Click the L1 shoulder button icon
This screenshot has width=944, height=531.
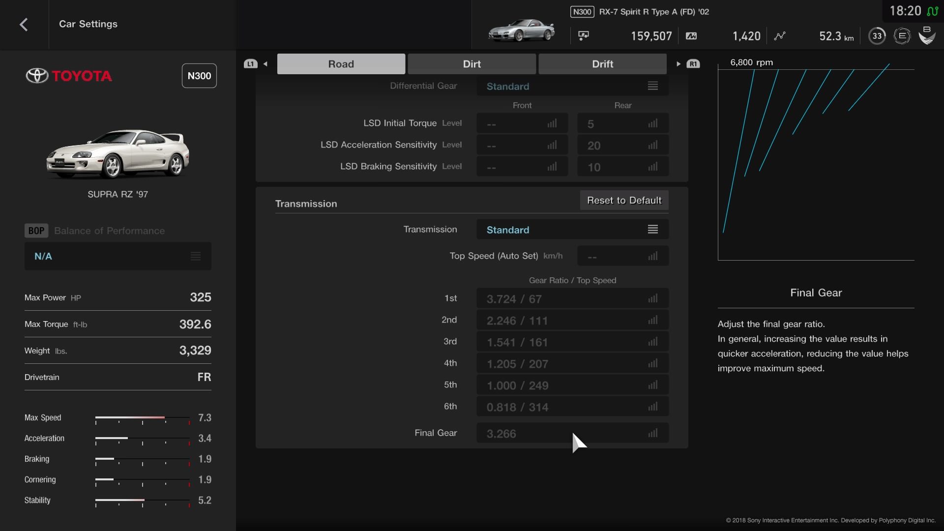point(250,64)
